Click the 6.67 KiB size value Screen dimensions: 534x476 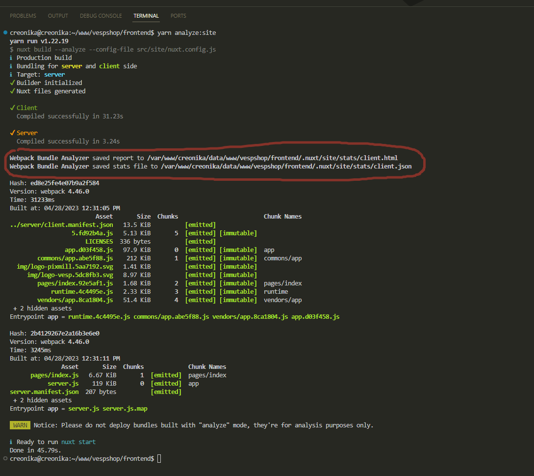[x=102, y=375]
